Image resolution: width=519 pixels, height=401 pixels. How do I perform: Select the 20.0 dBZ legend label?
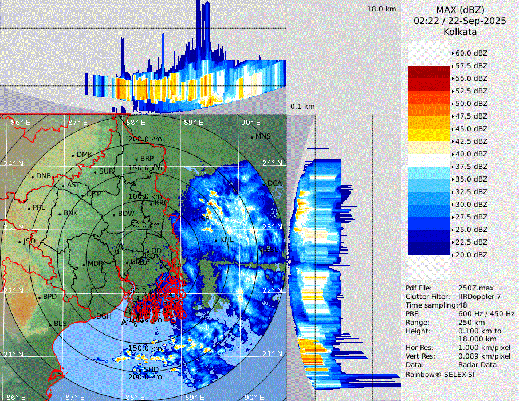click(471, 255)
